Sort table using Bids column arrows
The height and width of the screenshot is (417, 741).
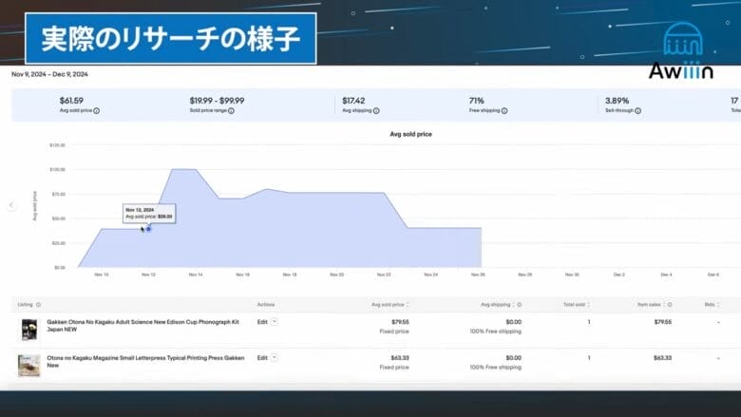pyautogui.click(x=718, y=305)
